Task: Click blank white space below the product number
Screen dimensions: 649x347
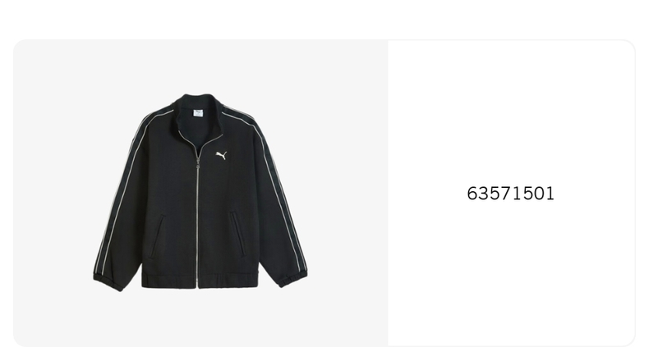Action: pyautogui.click(x=511, y=272)
